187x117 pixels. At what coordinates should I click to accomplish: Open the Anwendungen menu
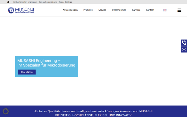coord(70,10)
